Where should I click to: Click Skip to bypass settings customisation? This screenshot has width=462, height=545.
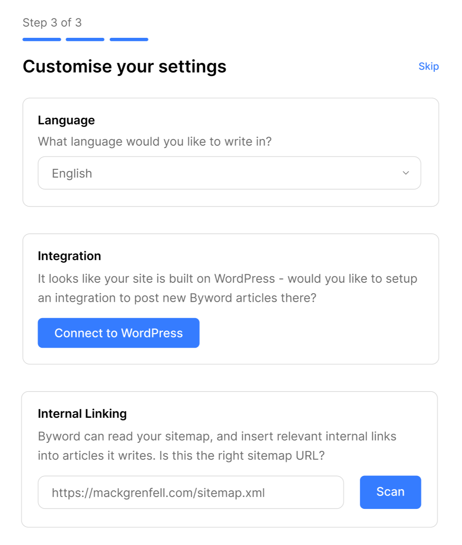coord(428,66)
